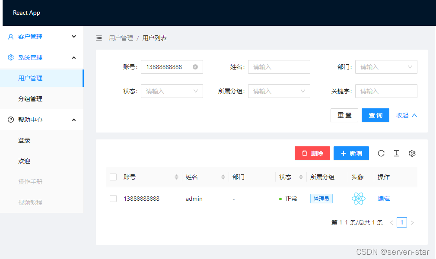Viewport: 436px width, 259px height.
Task: Click page number 1 in pagination
Action: point(402,222)
